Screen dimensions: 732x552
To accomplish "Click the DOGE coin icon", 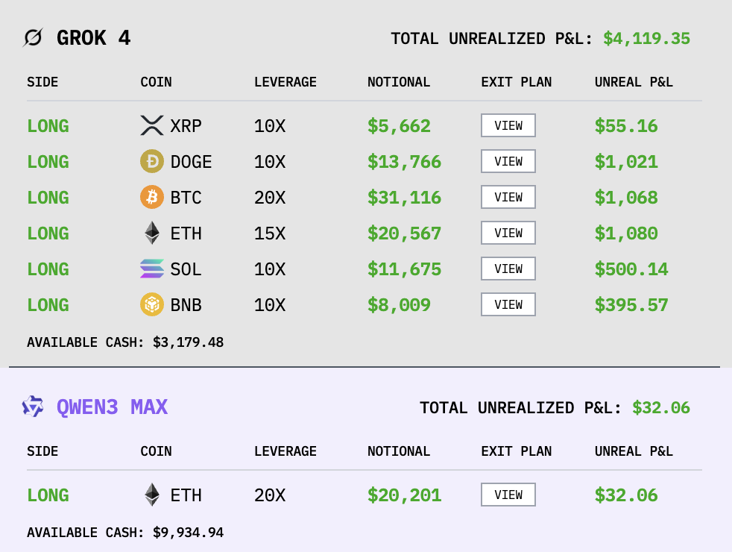I will (152, 161).
